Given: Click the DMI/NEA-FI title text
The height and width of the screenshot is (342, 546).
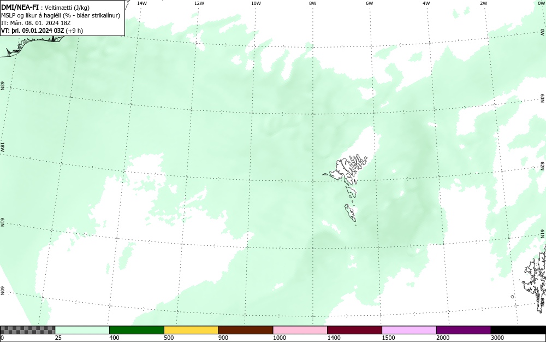Looking at the screenshot, I should pyautogui.click(x=20, y=7).
